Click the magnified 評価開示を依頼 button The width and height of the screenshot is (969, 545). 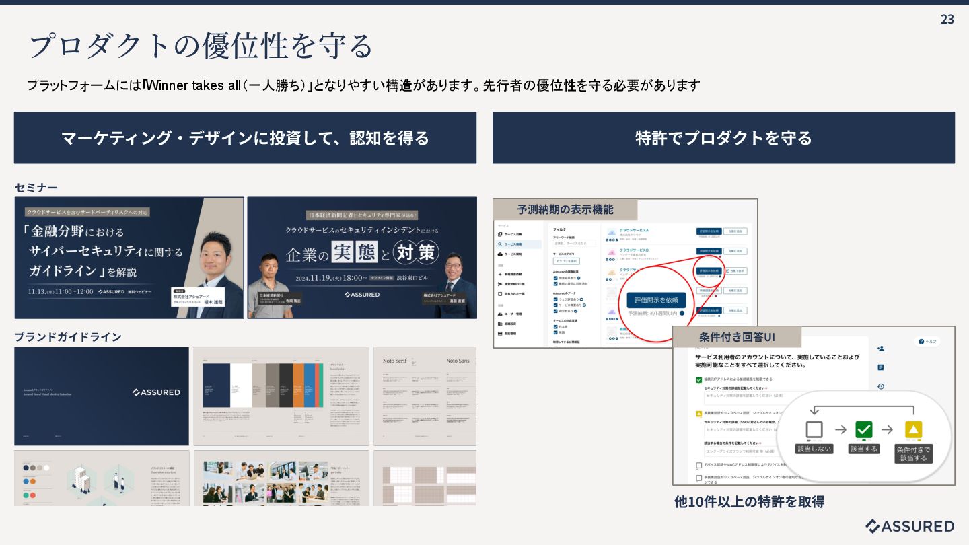(656, 300)
